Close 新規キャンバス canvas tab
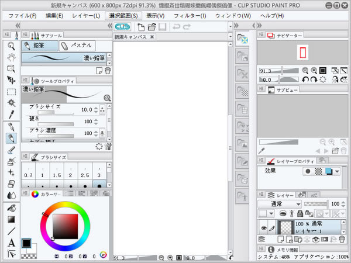351x263 pixels. (x=152, y=37)
